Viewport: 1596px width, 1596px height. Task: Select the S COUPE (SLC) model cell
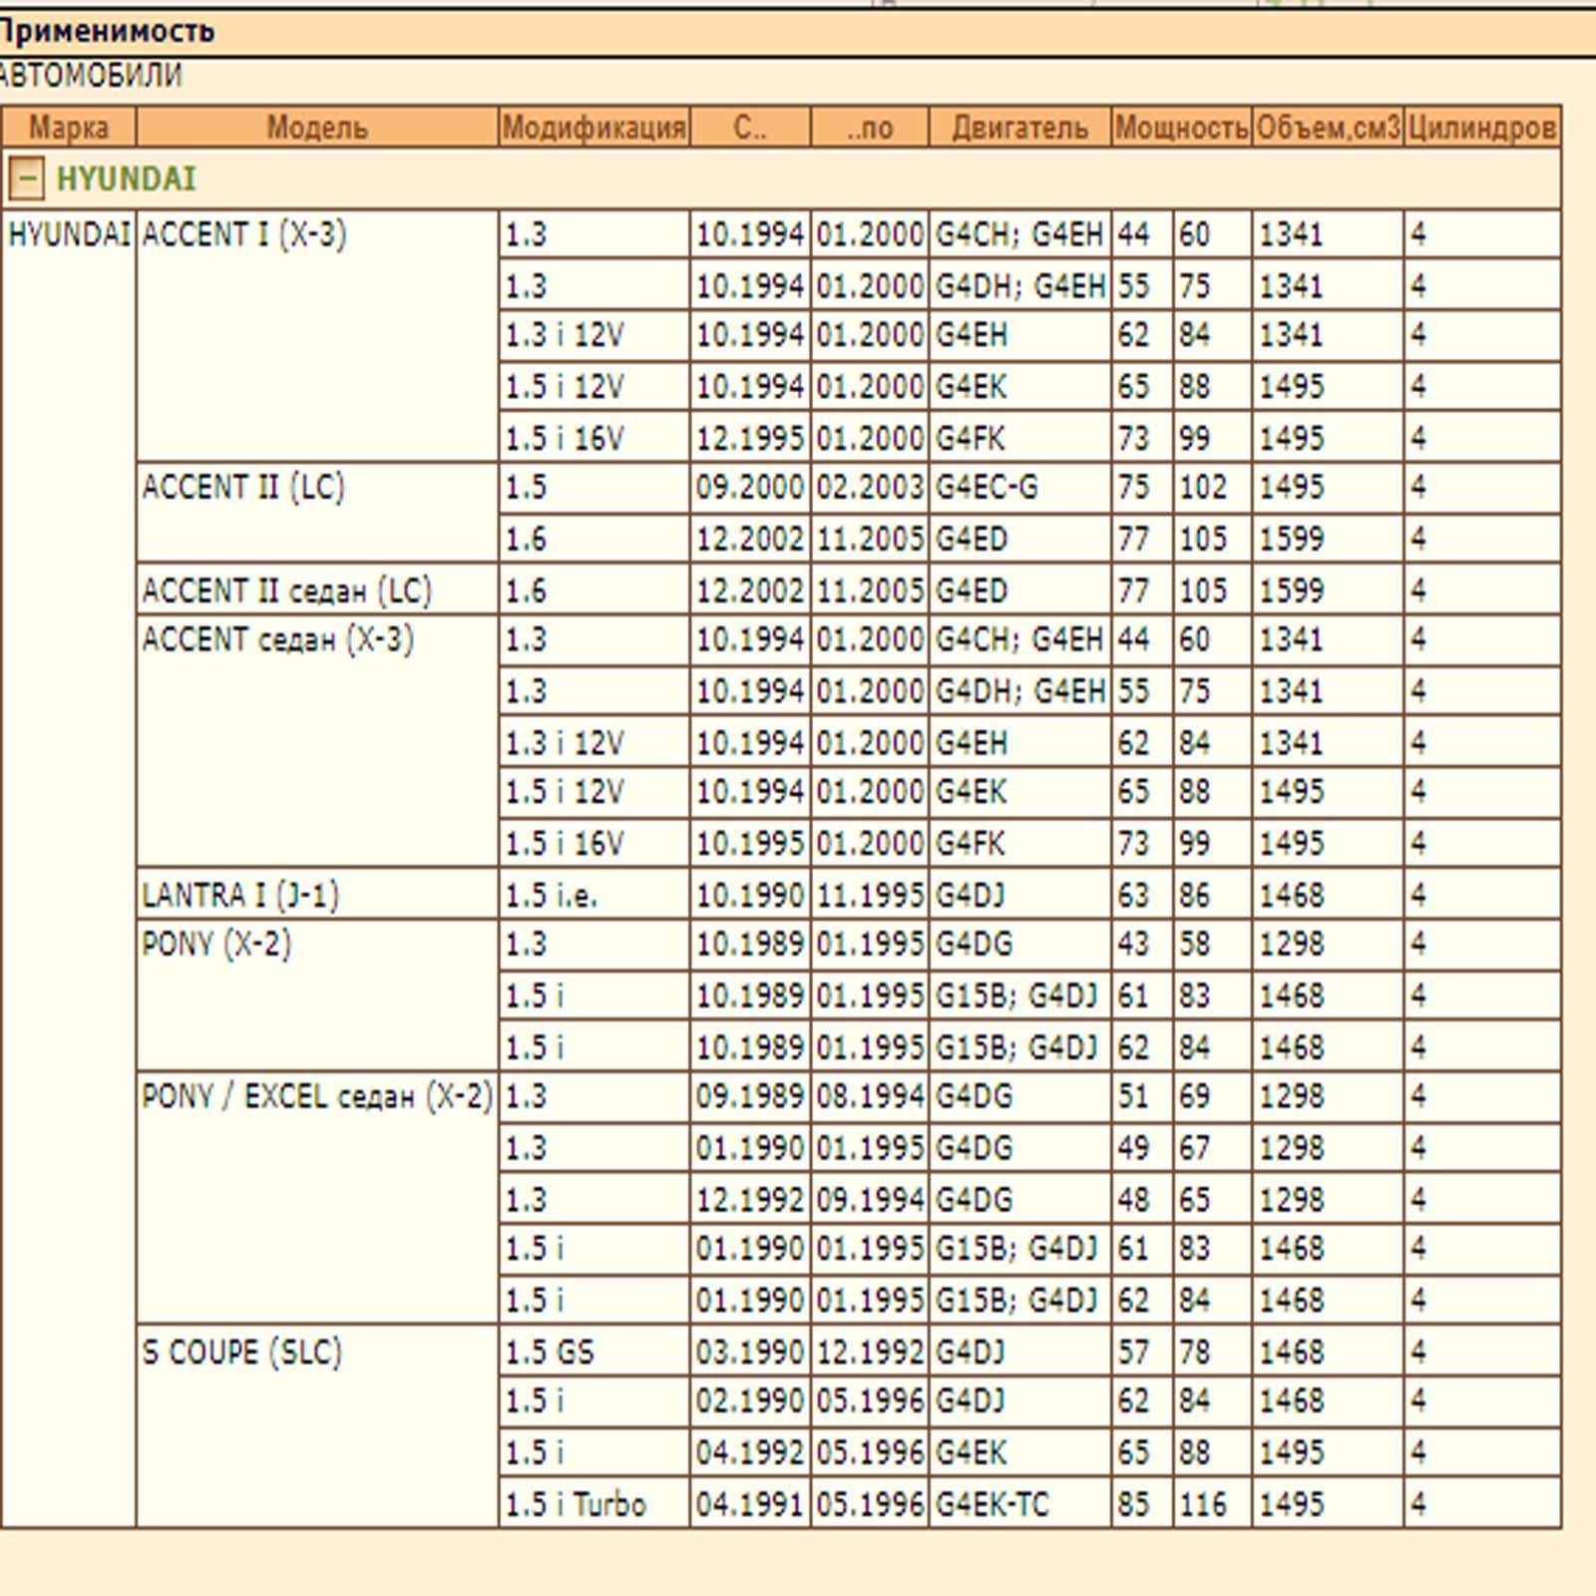pos(242,1353)
